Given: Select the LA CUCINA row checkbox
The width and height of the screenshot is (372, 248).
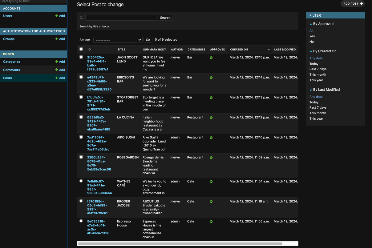Looking at the screenshot, I should click(81, 117).
